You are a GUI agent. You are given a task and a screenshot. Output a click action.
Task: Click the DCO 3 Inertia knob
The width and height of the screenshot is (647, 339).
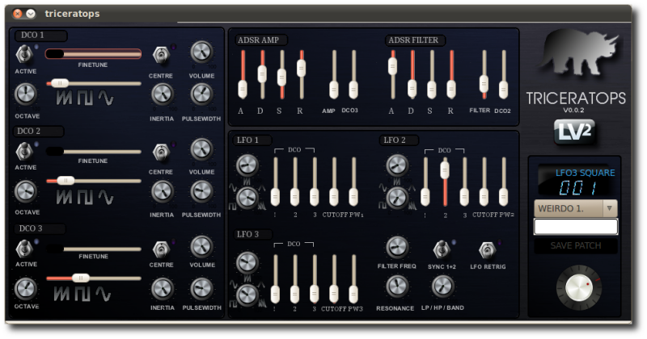pos(163,289)
